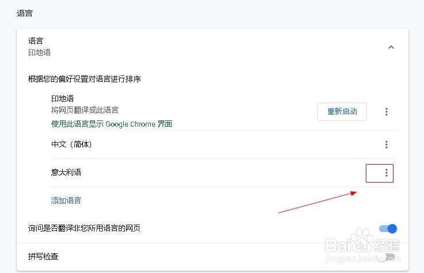Select the 印地语 entry in the language list
This screenshot has width=424, height=273.
pyautogui.click(x=63, y=98)
